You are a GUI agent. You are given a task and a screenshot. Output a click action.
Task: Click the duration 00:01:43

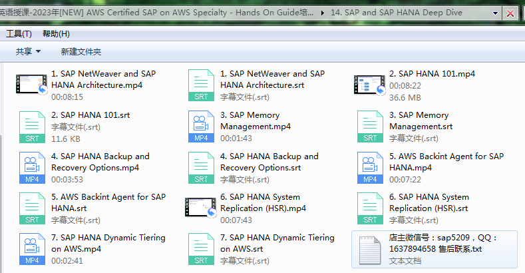[x=236, y=138]
